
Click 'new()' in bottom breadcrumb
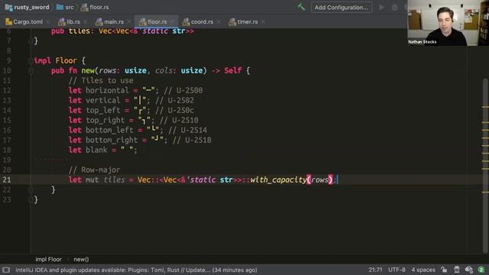(81, 259)
